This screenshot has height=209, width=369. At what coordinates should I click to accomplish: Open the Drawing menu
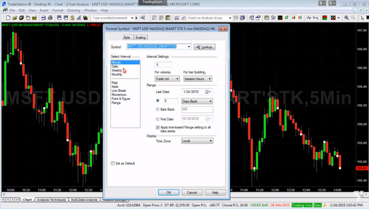[74, 10]
